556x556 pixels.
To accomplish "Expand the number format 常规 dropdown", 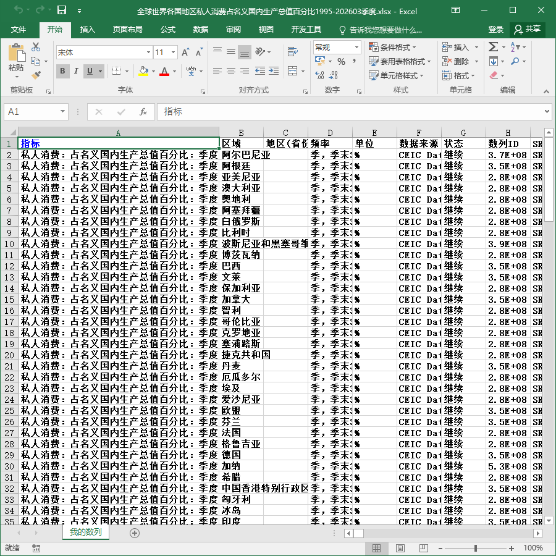I will click(x=356, y=47).
